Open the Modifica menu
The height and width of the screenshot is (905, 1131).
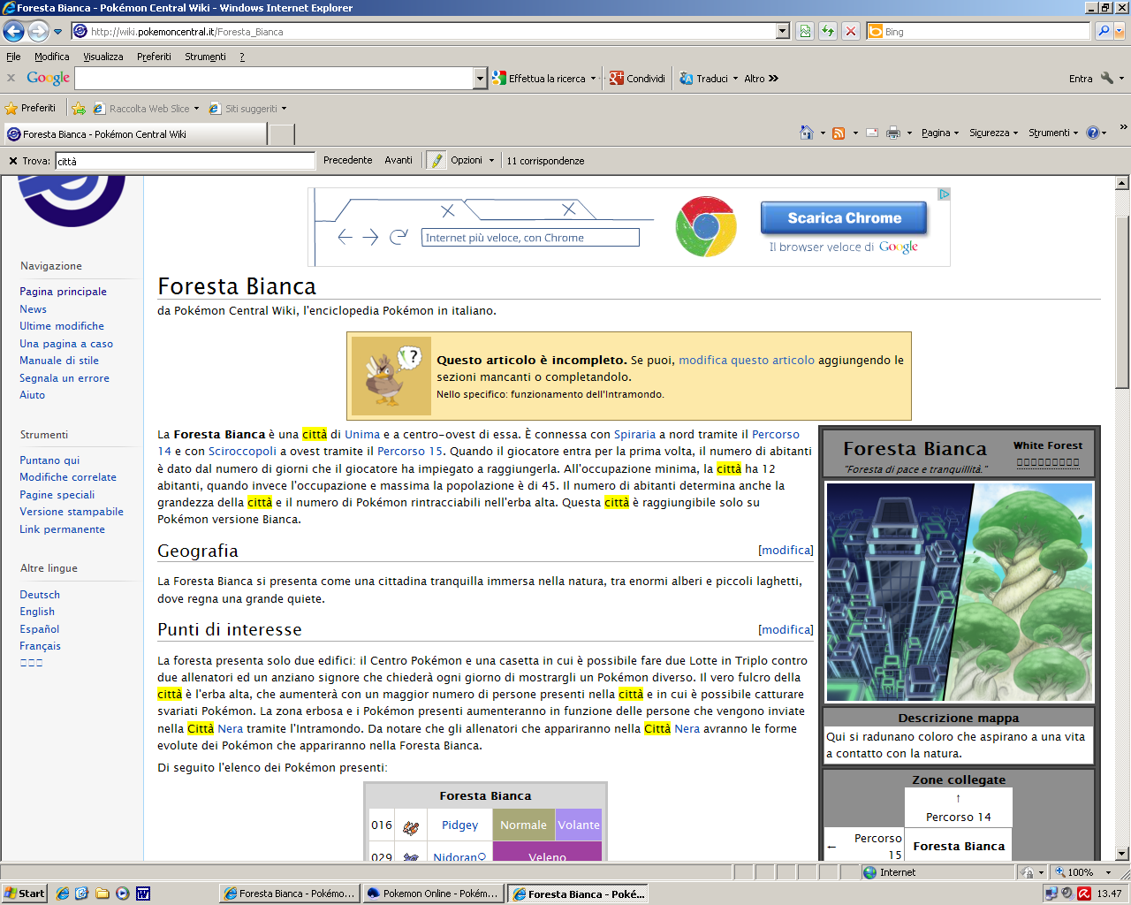point(52,57)
